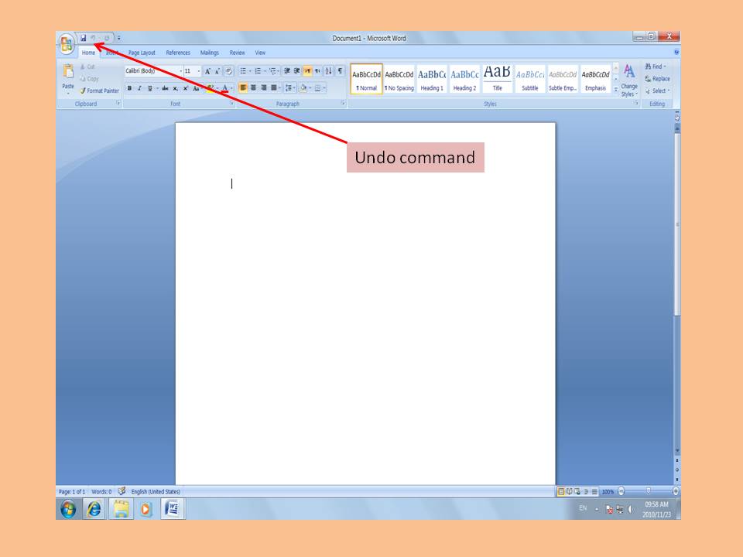Screen dimensions: 743x557
Task: Click the Sort A-Z icon
Action: tap(328, 71)
